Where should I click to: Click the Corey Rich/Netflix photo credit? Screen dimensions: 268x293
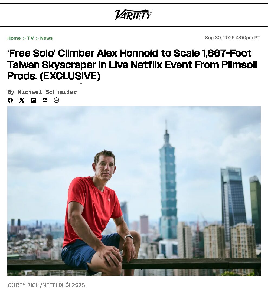tap(46, 285)
